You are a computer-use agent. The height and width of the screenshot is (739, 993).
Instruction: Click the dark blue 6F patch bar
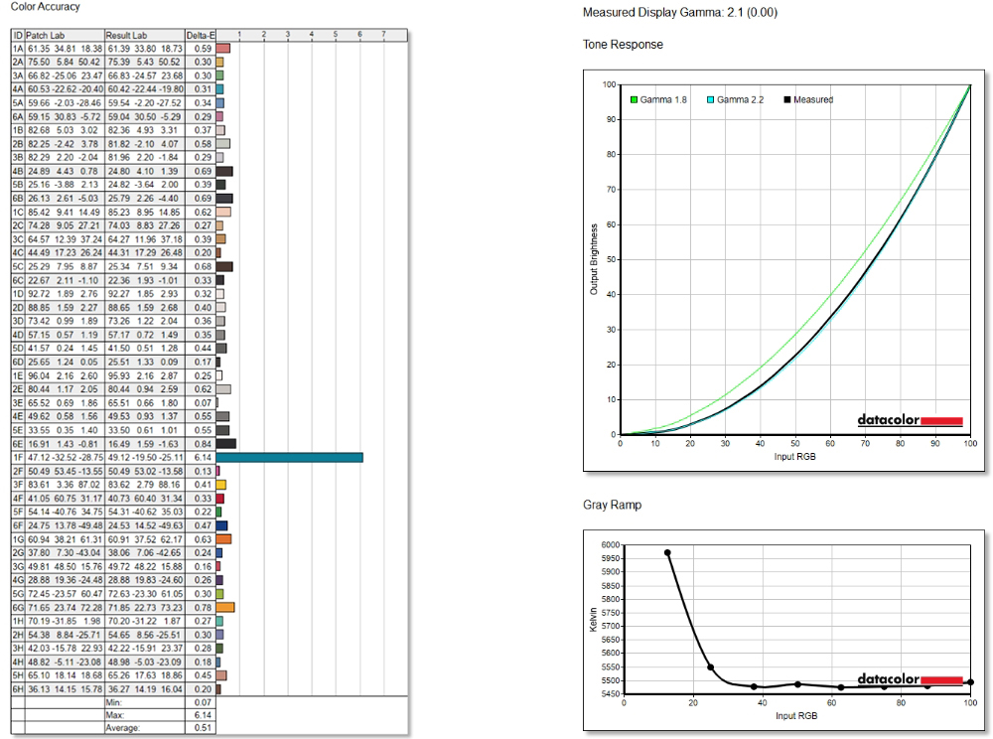pos(221,525)
